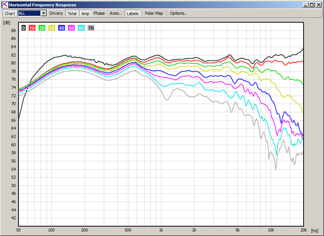The width and height of the screenshot is (324, 236).
Task: Select the yellow 30 degree legend label
Action: 52,28
